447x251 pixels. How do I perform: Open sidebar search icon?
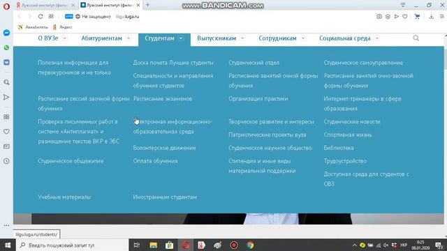coord(6,82)
